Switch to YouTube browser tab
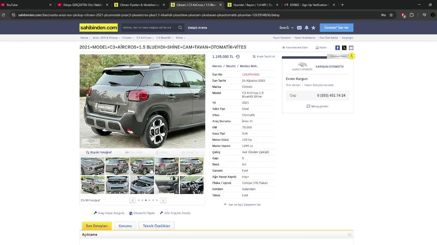Screen dimensions: 437x245 coord(26,5)
